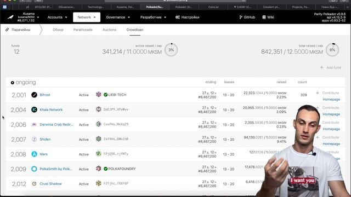Open the Wiki link

click(268, 17)
